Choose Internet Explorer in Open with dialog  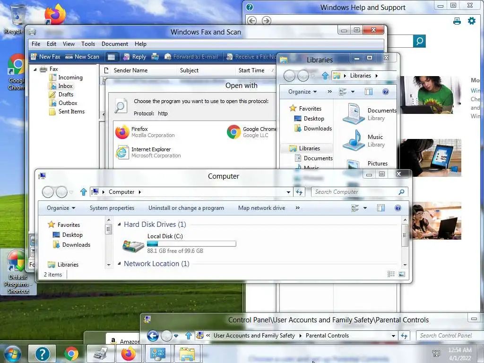tap(148, 153)
